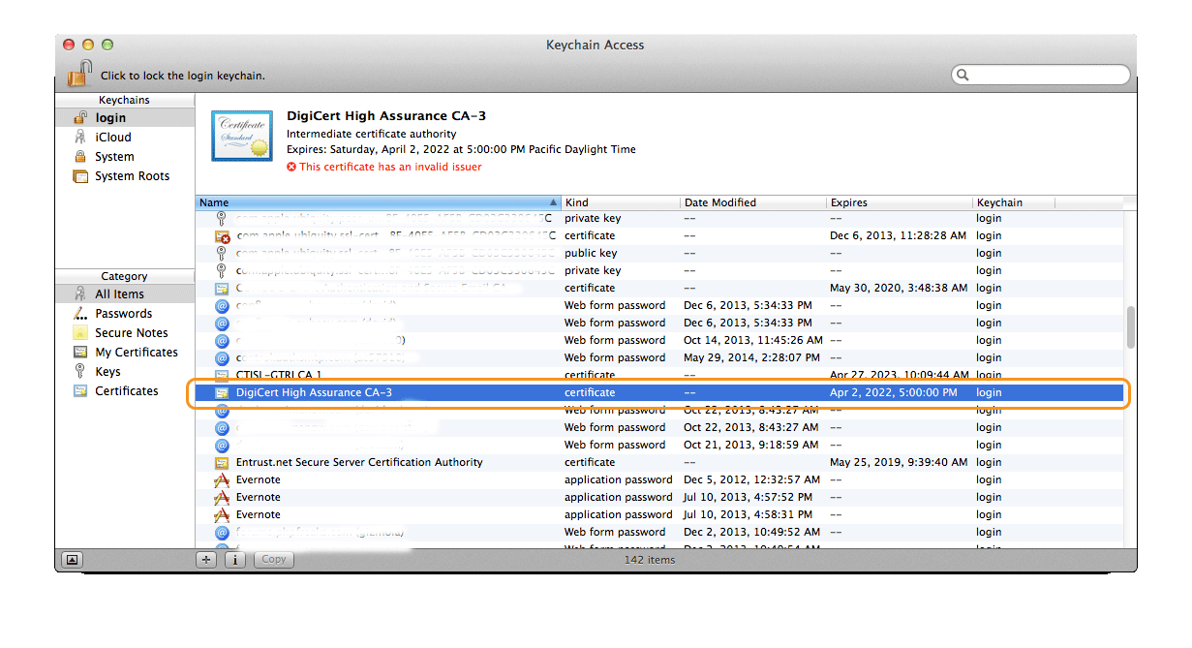This screenshot has width=1192, height=648.
Task: Choose the My Certificates category icon
Action: (x=80, y=352)
